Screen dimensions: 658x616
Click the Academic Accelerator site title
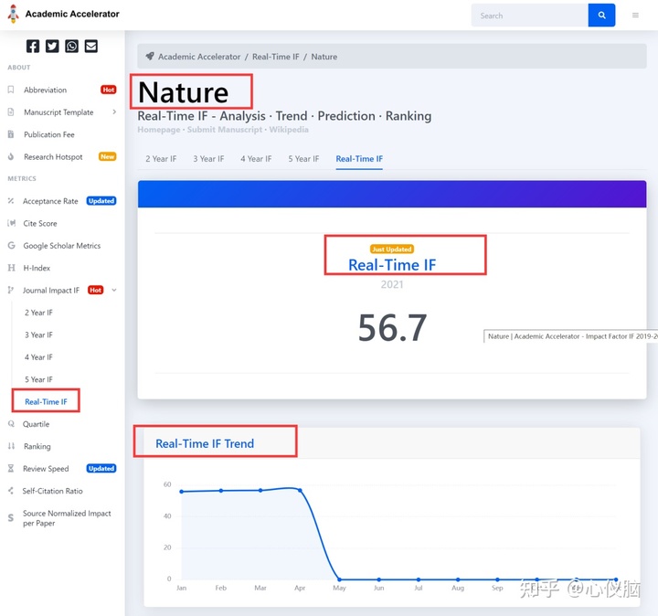pyautogui.click(x=72, y=14)
